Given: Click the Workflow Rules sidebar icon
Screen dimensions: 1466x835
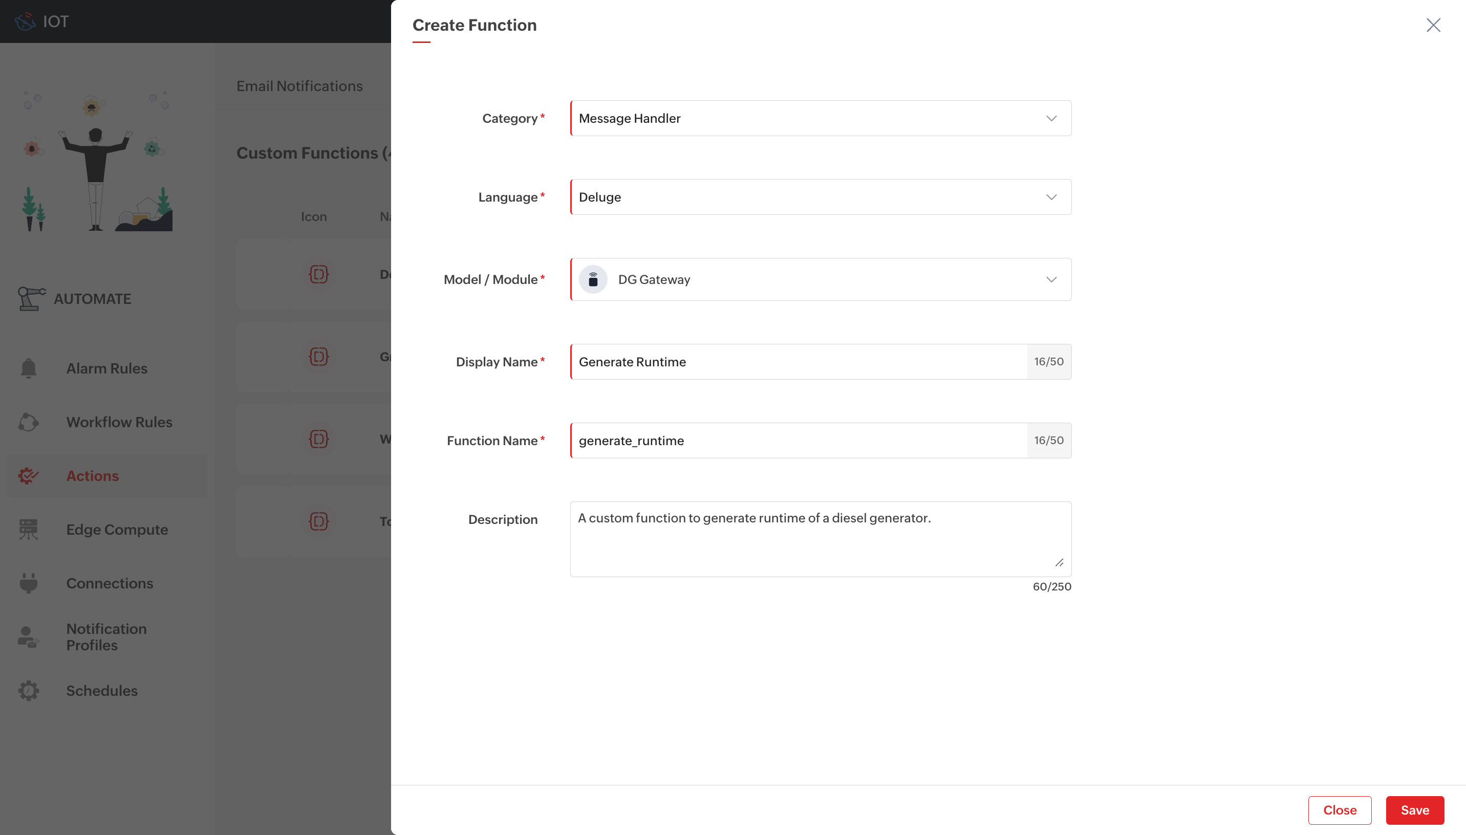Looking at the screenshot, I should (x=28, y=422).
